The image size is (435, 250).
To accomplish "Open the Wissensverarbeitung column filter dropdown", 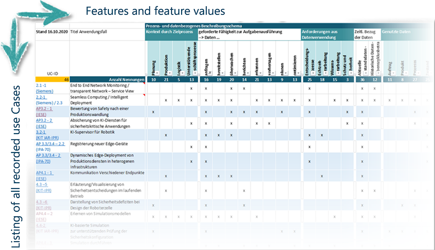I will [339, 73].
